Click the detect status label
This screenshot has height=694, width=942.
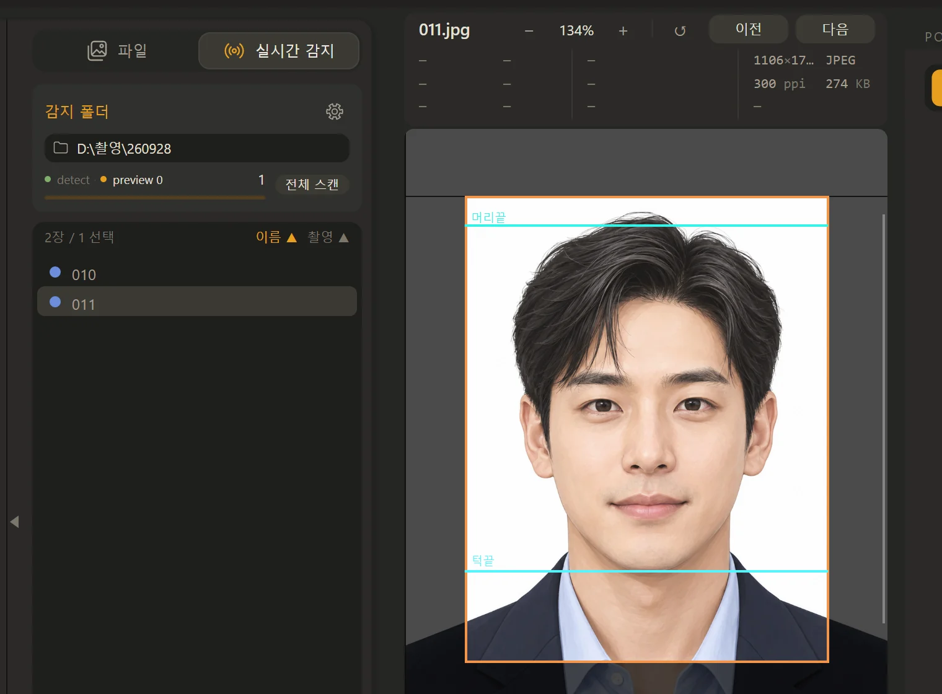point(73,180)
